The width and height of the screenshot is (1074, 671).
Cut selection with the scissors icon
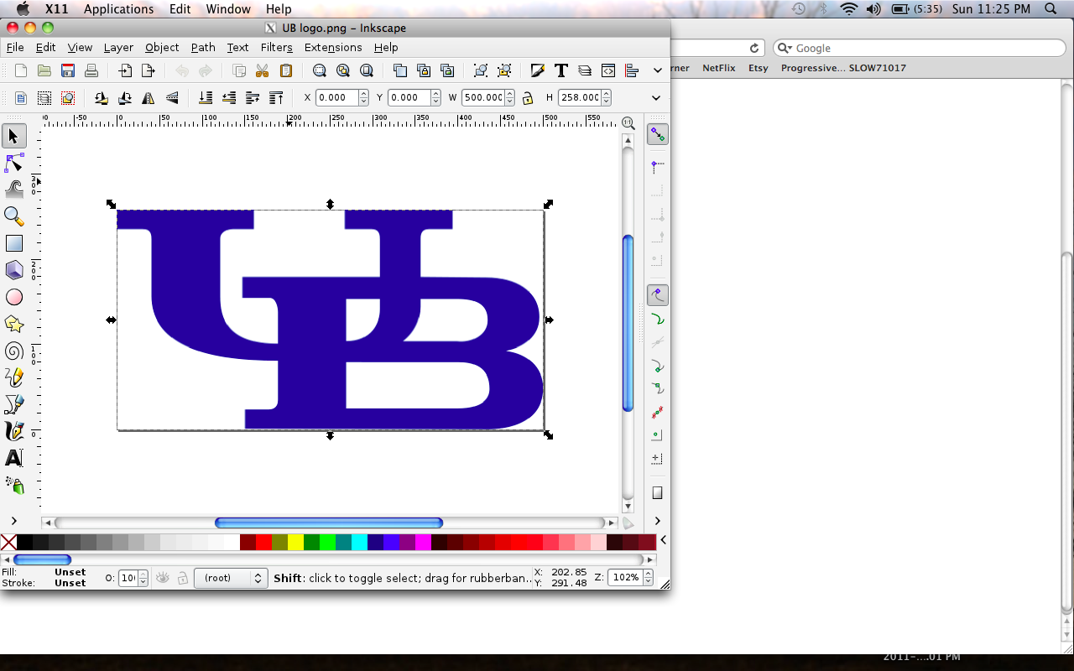[263, 70]
